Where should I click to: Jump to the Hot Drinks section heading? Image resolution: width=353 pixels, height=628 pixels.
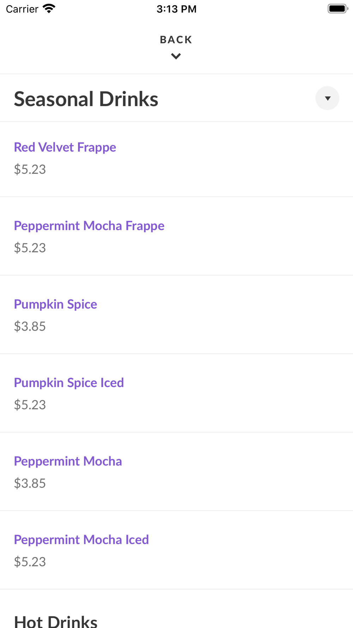[56, 621]
